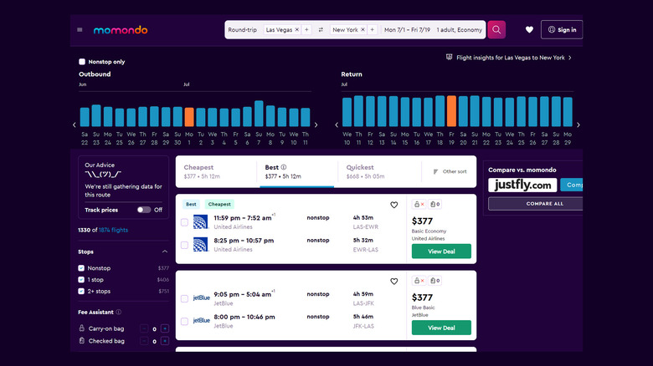
Task: Open the hamburger navigation menu
Action: click(x=80, y=30)
